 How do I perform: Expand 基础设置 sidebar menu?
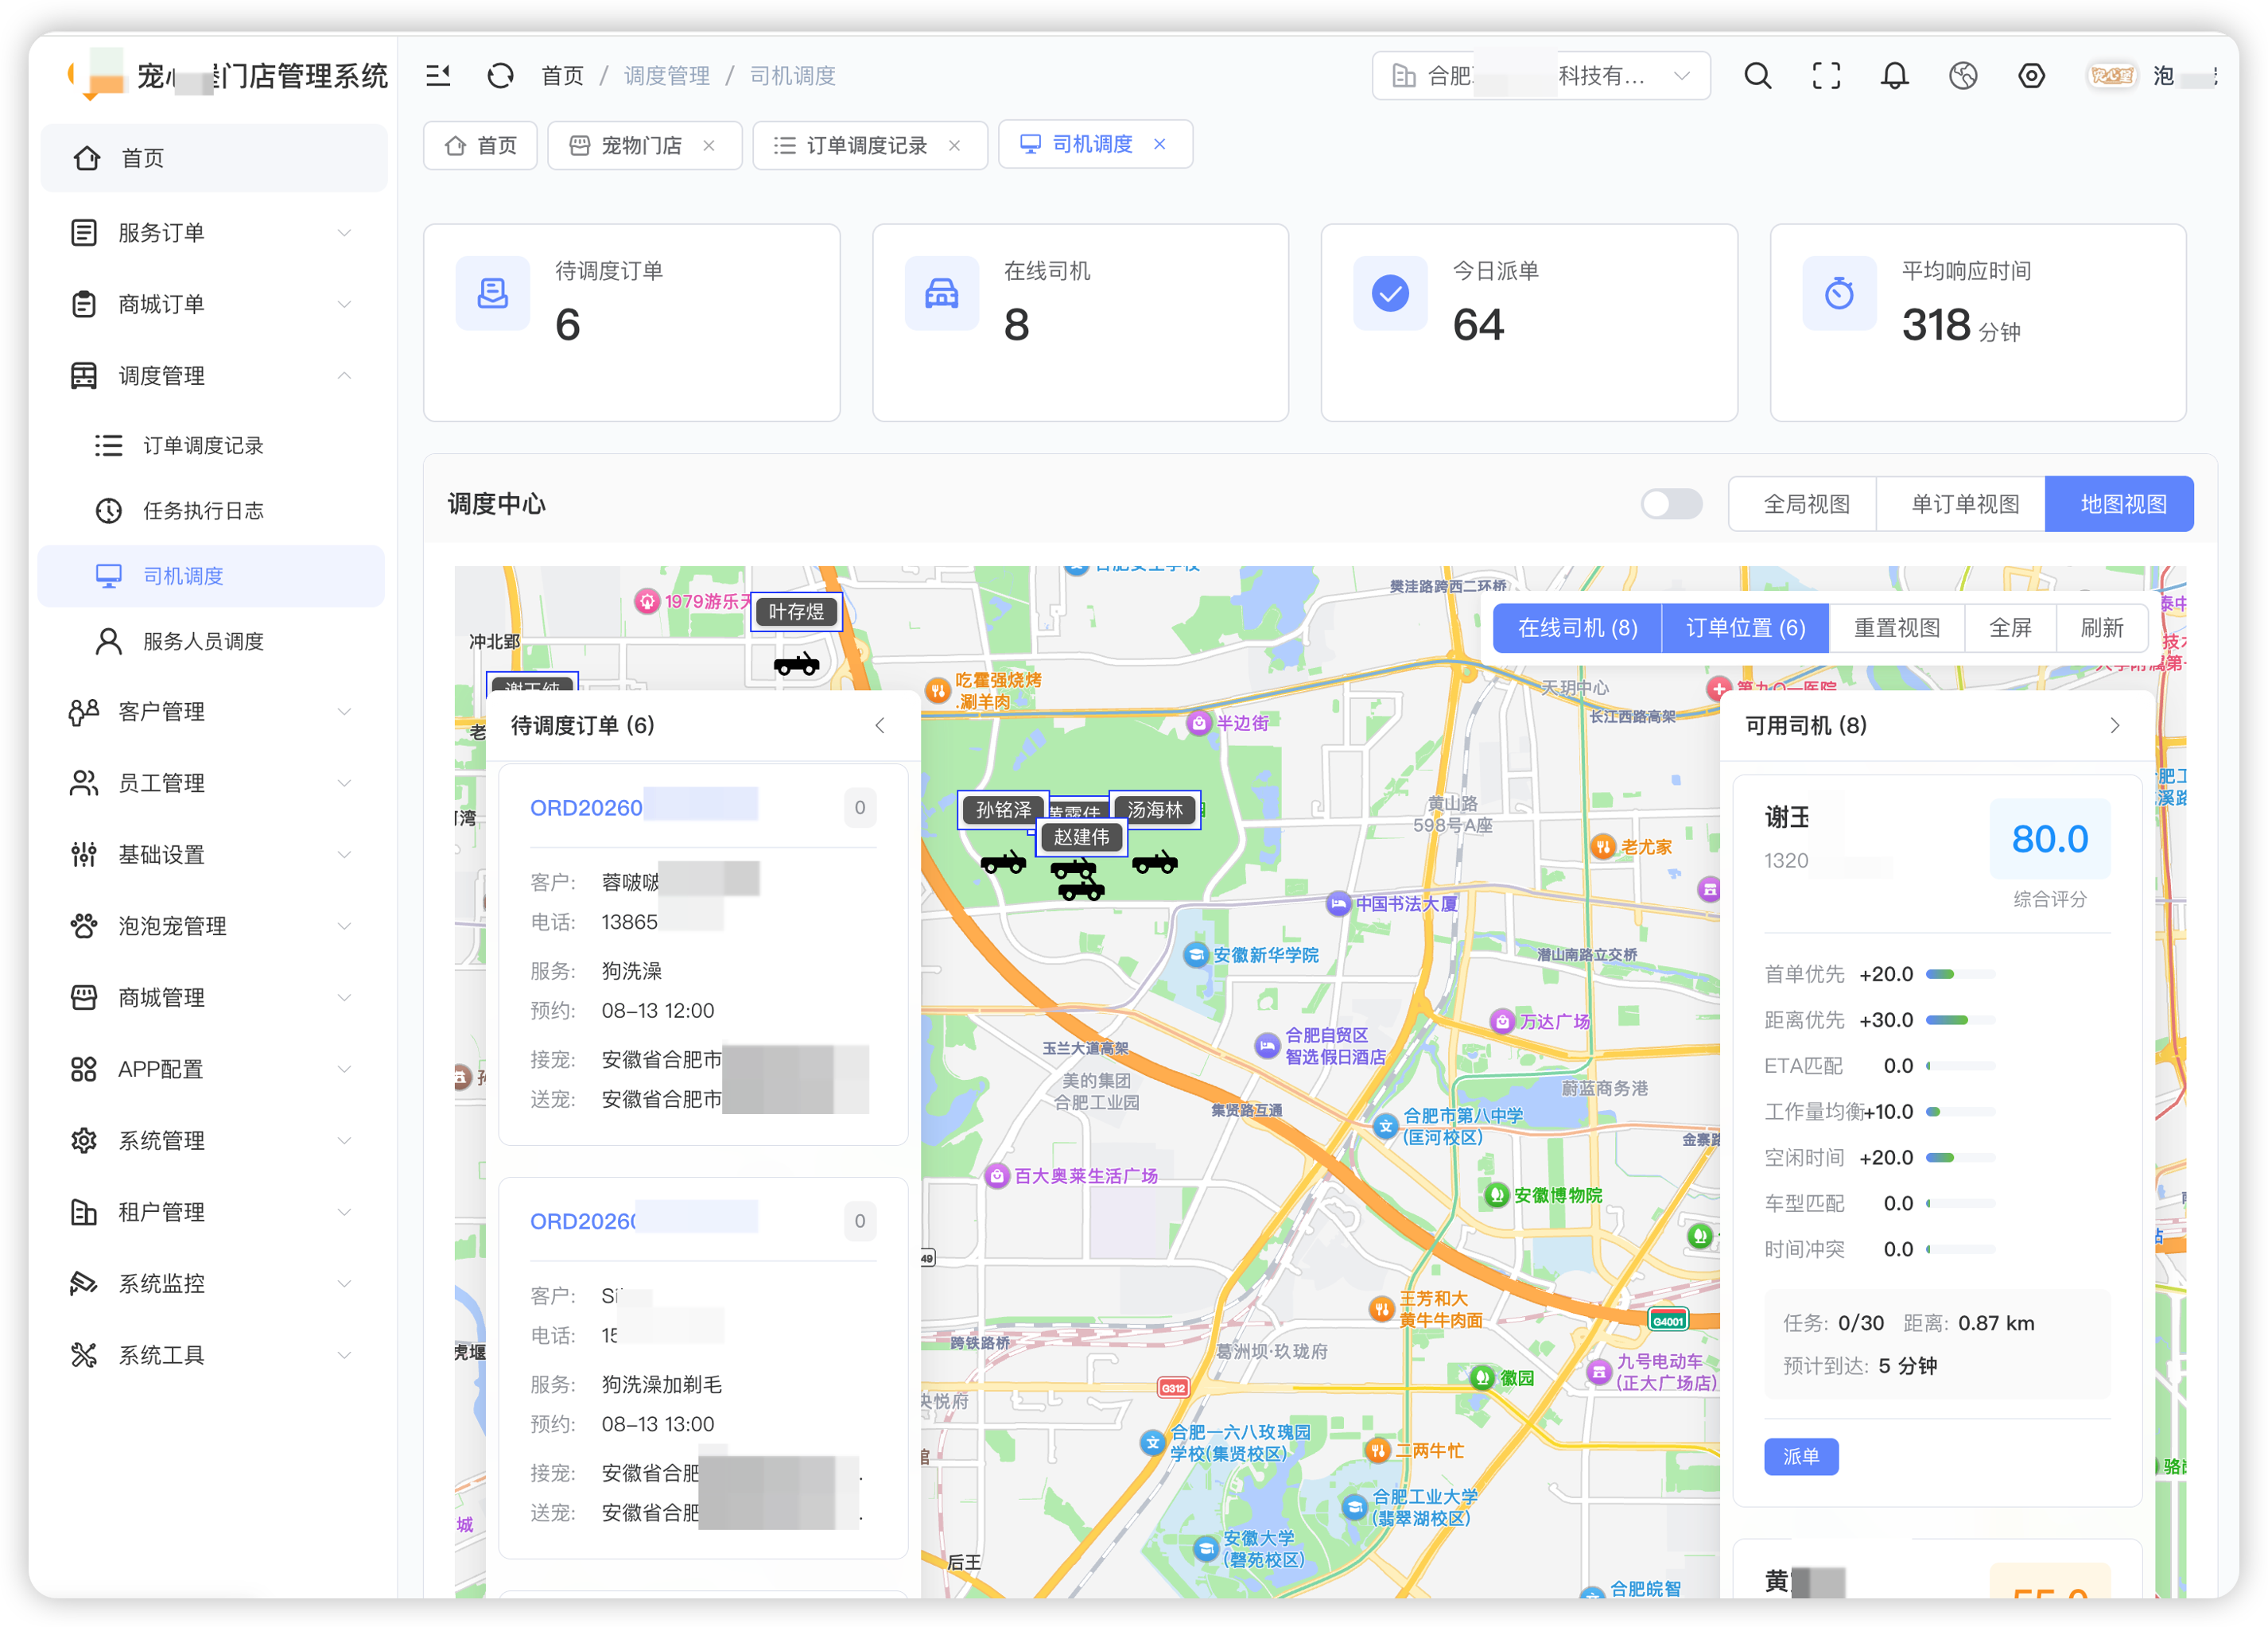coord(213,854)
